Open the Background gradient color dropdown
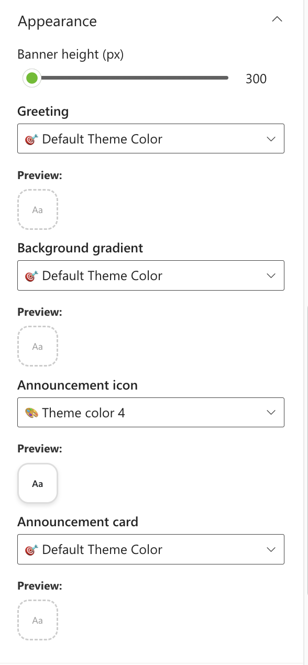 [x=151, y=275]
